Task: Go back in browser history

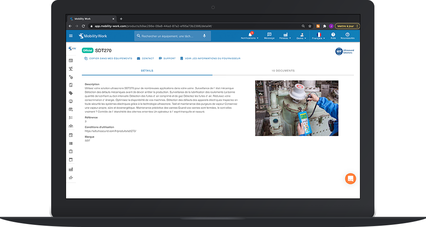Action: click(70, 26)
